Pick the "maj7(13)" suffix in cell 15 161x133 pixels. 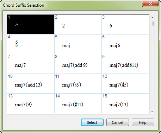(125, 103)
